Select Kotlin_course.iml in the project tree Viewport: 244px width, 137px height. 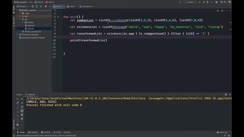32,32
